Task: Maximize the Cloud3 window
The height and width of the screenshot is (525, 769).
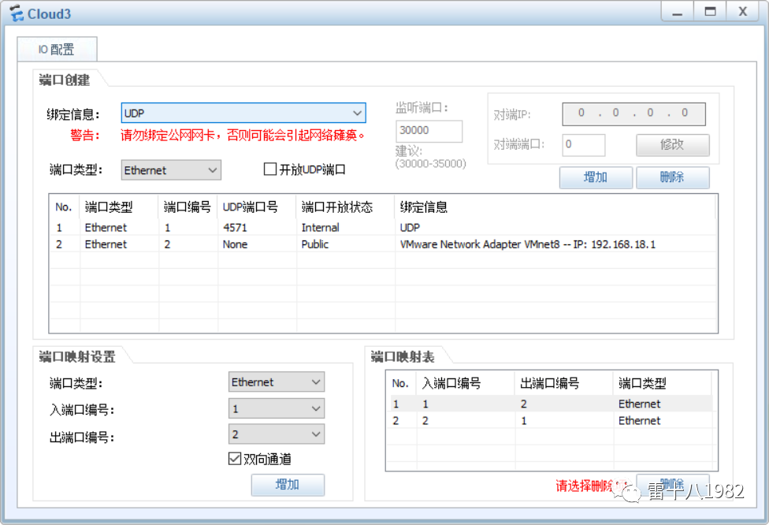Action: pos(710,12)
